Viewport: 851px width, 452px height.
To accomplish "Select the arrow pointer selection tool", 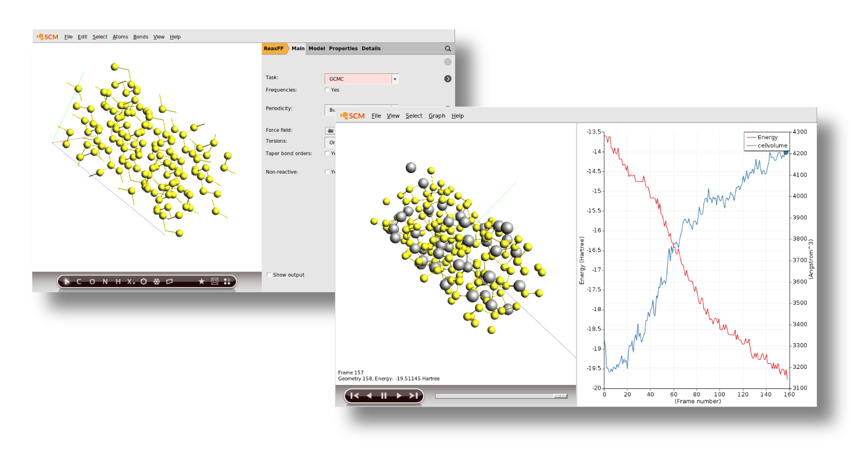I will coord(67,281).
